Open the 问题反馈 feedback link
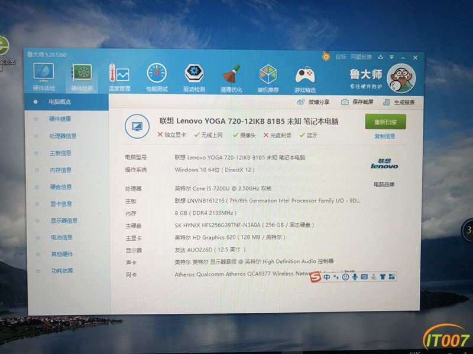 (361, 57)
